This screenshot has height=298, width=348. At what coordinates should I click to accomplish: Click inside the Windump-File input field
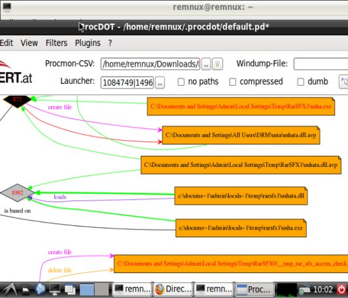[321, 64]
